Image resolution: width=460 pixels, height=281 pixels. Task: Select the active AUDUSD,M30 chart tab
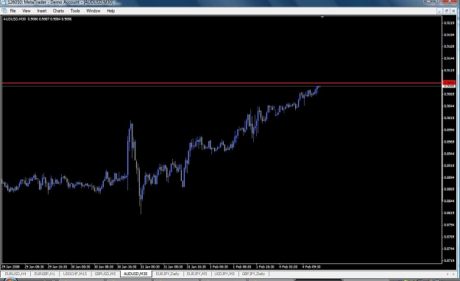pos(135,274)
